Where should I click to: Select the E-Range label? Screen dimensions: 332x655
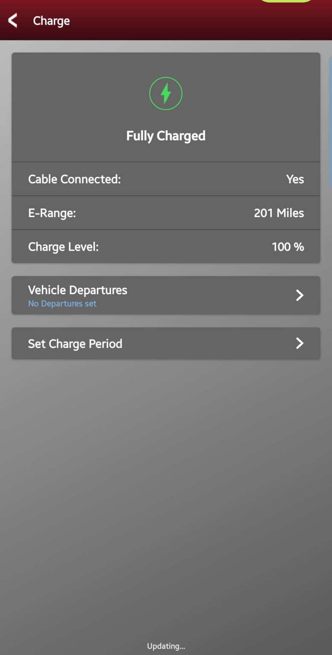click(52, 213)
